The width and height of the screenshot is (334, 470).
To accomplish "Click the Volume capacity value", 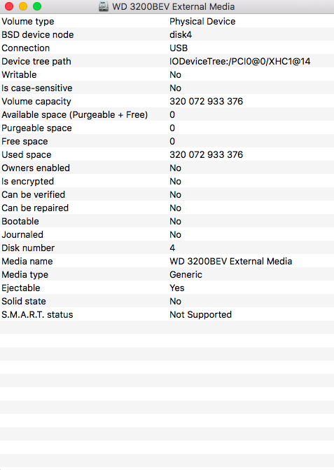I will pos(206,101).
